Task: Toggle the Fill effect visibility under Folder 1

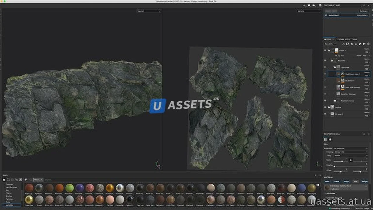Action: pyautogui.click(x=336, y=56)
